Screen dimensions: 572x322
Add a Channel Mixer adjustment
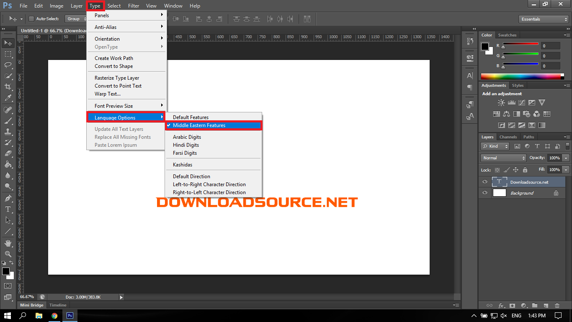tap(537, 114)
